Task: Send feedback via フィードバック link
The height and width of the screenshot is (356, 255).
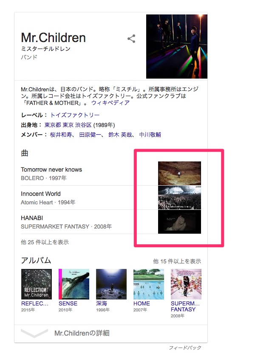Action: pos(185,348)
